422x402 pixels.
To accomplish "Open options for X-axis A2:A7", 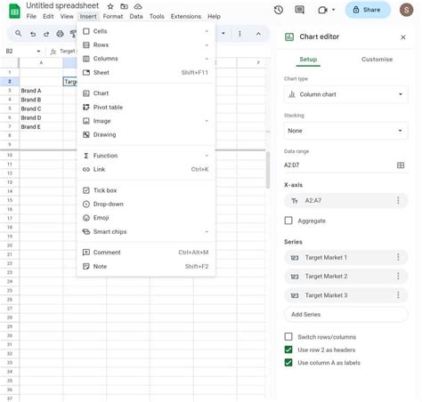I will coord(398,200).
